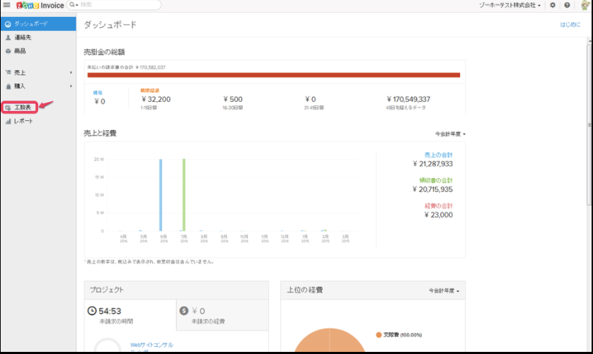This screenshot has width=593, height=354.
Task: Click the dollar coin icon
Action: (x=184, y=311)
